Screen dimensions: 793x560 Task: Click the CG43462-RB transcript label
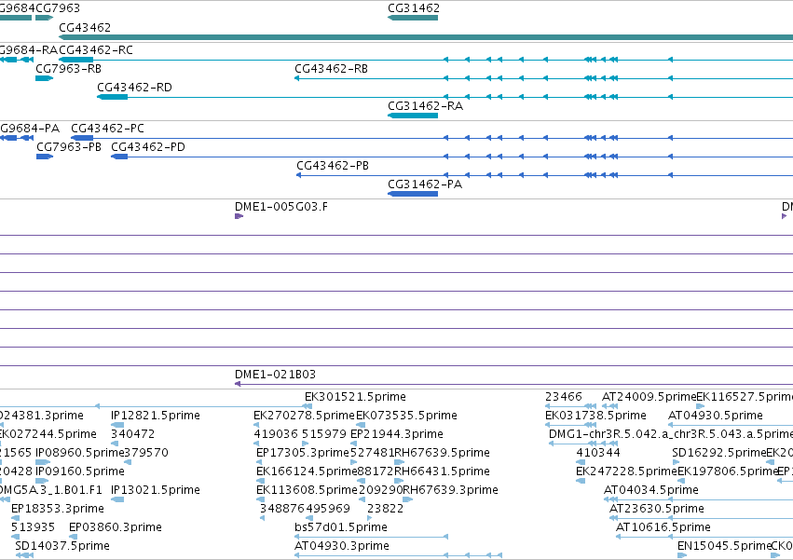tap(331, 69)
